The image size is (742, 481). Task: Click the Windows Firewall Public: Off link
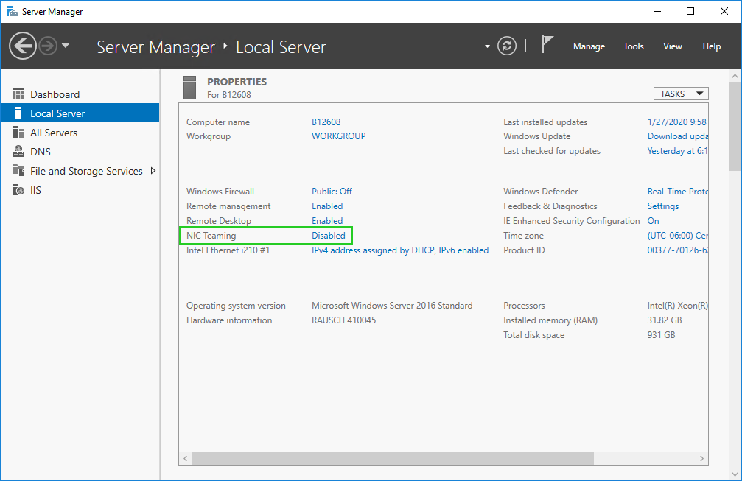(x=332, y=192)
